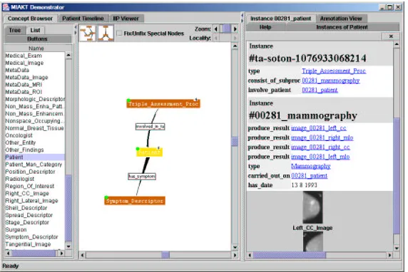
Task: Click instance panel horizontal scrollbar left arrow
Action: (x=250, y=255)
